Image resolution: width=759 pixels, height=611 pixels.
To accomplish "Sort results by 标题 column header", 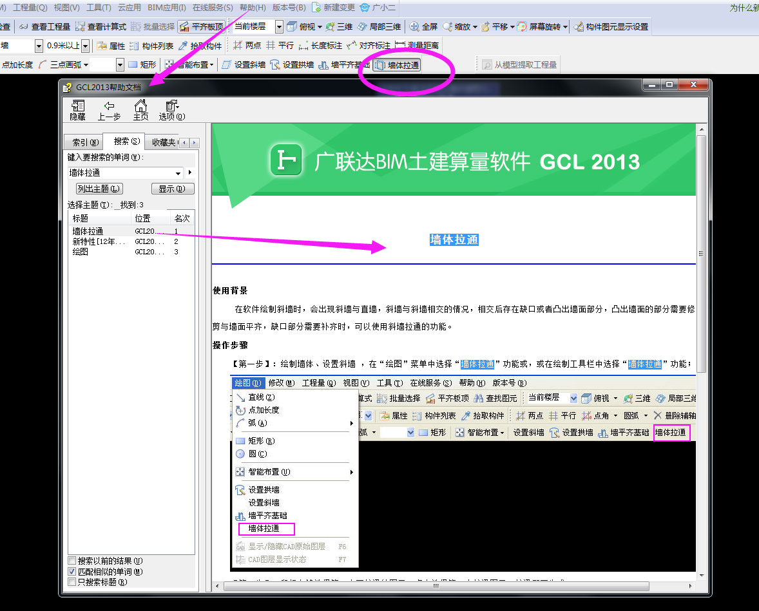I will [101, 218].
